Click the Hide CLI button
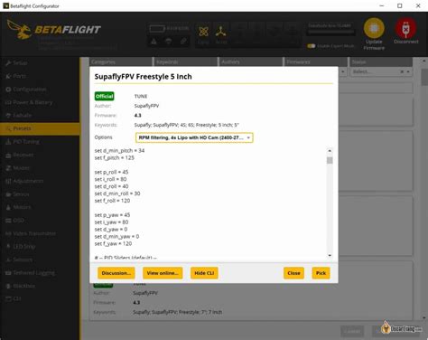428x340 pixels. coord(204,273)
